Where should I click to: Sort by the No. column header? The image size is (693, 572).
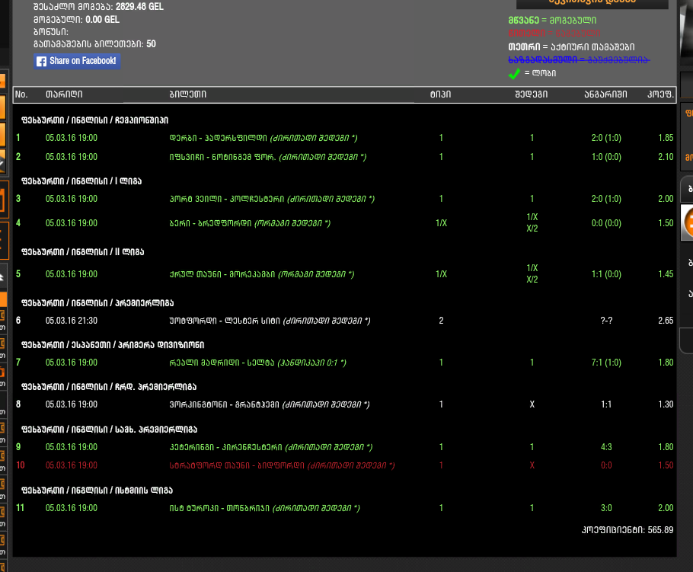pyautogui.click(x=21, y=94)
